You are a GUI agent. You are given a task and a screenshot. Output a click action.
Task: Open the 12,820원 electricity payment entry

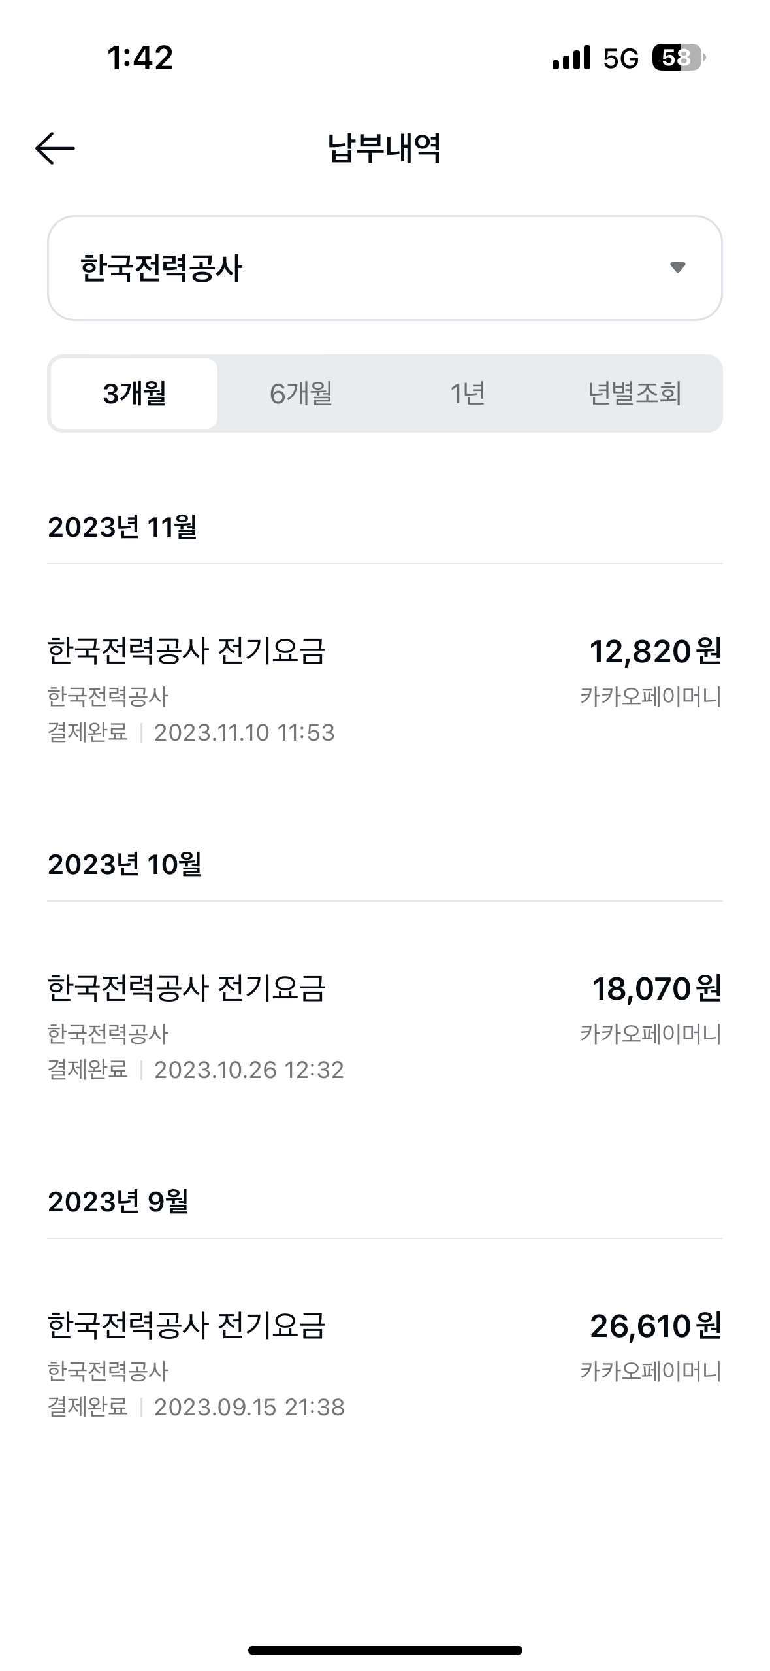[x=384, y=689]
